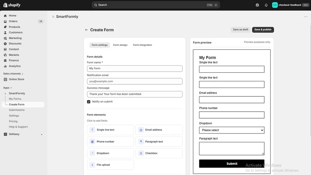Viewport: 311px width, 175px height.
Task: Click the page vertical scrollbar
Action: pyautogui.click(x=310, y=79)
